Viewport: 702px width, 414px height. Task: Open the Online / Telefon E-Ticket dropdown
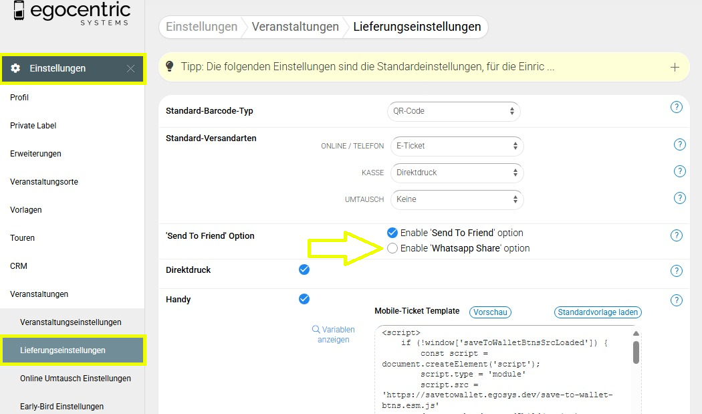pos(457,146)
